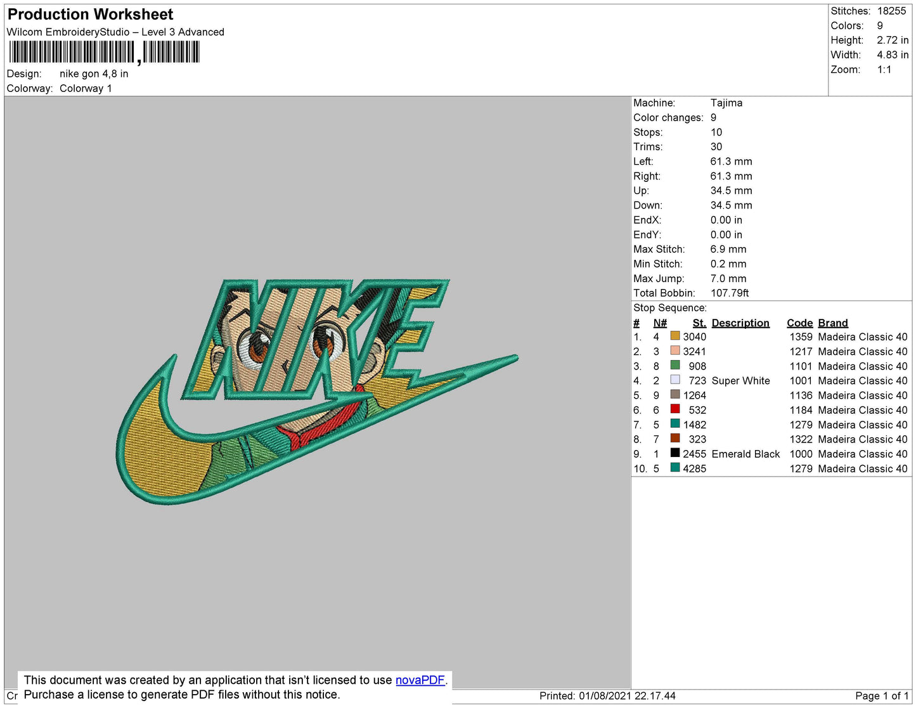916x708 pixels.
Task: Click the Production Worksheet title
Action: [90, 15]
